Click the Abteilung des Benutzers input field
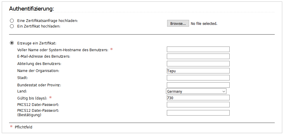The height and width of the screenshot is (134, 284). (198, 64)
